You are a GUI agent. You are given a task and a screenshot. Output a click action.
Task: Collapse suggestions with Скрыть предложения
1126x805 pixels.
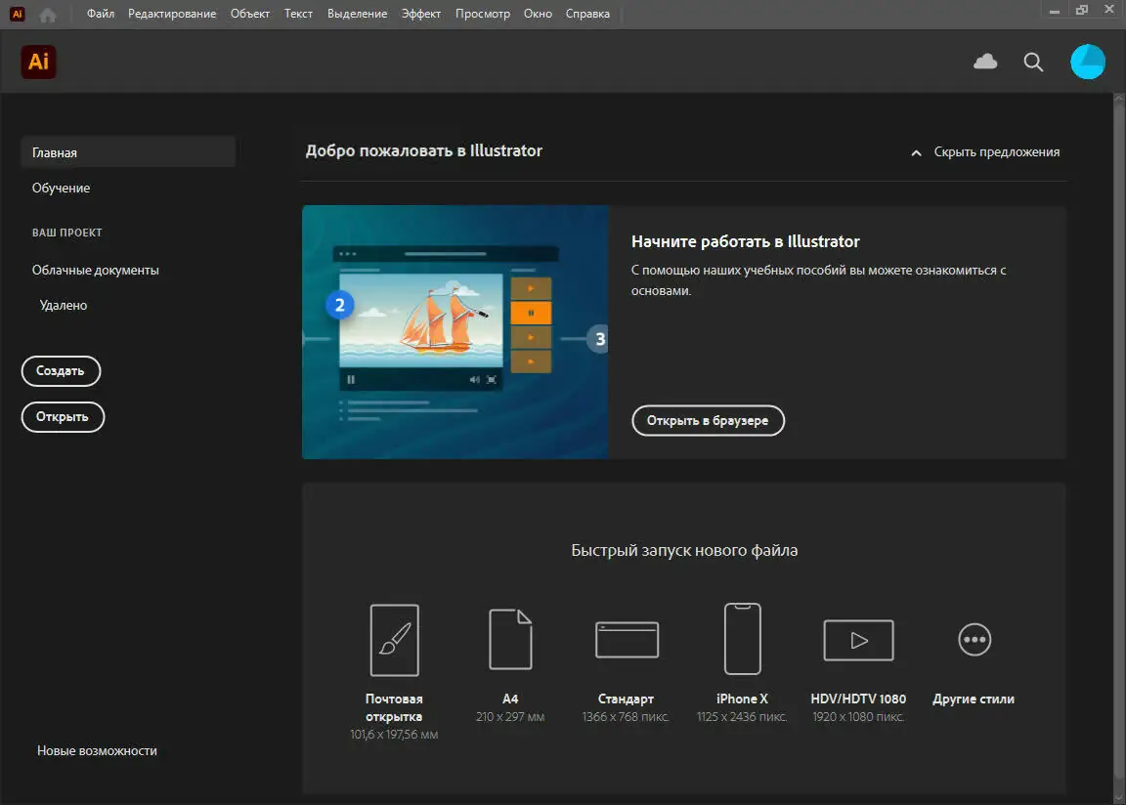(985, 152)
